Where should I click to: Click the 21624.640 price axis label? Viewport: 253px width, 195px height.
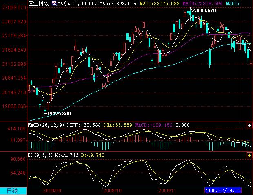pyautogui.click(x=14, y=50)
